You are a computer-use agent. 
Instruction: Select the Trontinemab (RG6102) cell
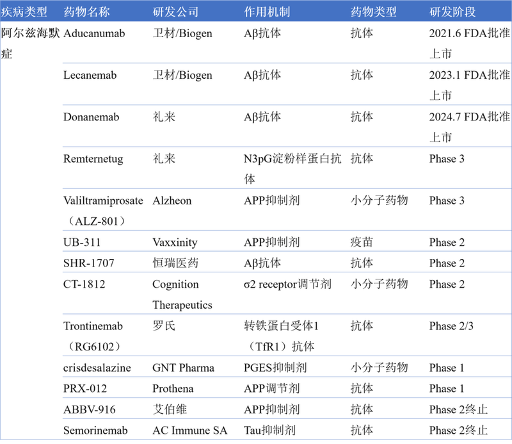[93, 336]
